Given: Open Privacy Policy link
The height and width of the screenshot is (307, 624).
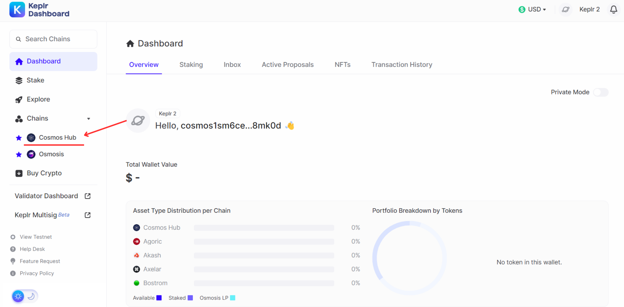Looking at the screenshot, I should click(37, 273).
